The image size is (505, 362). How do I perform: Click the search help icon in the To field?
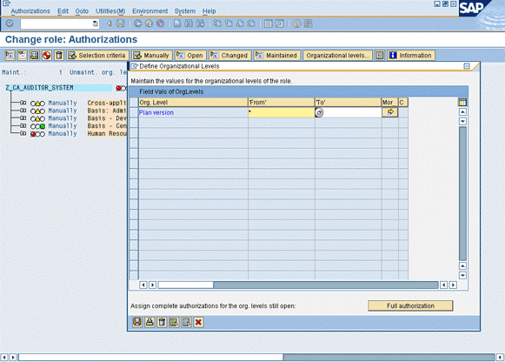[319, 112]
